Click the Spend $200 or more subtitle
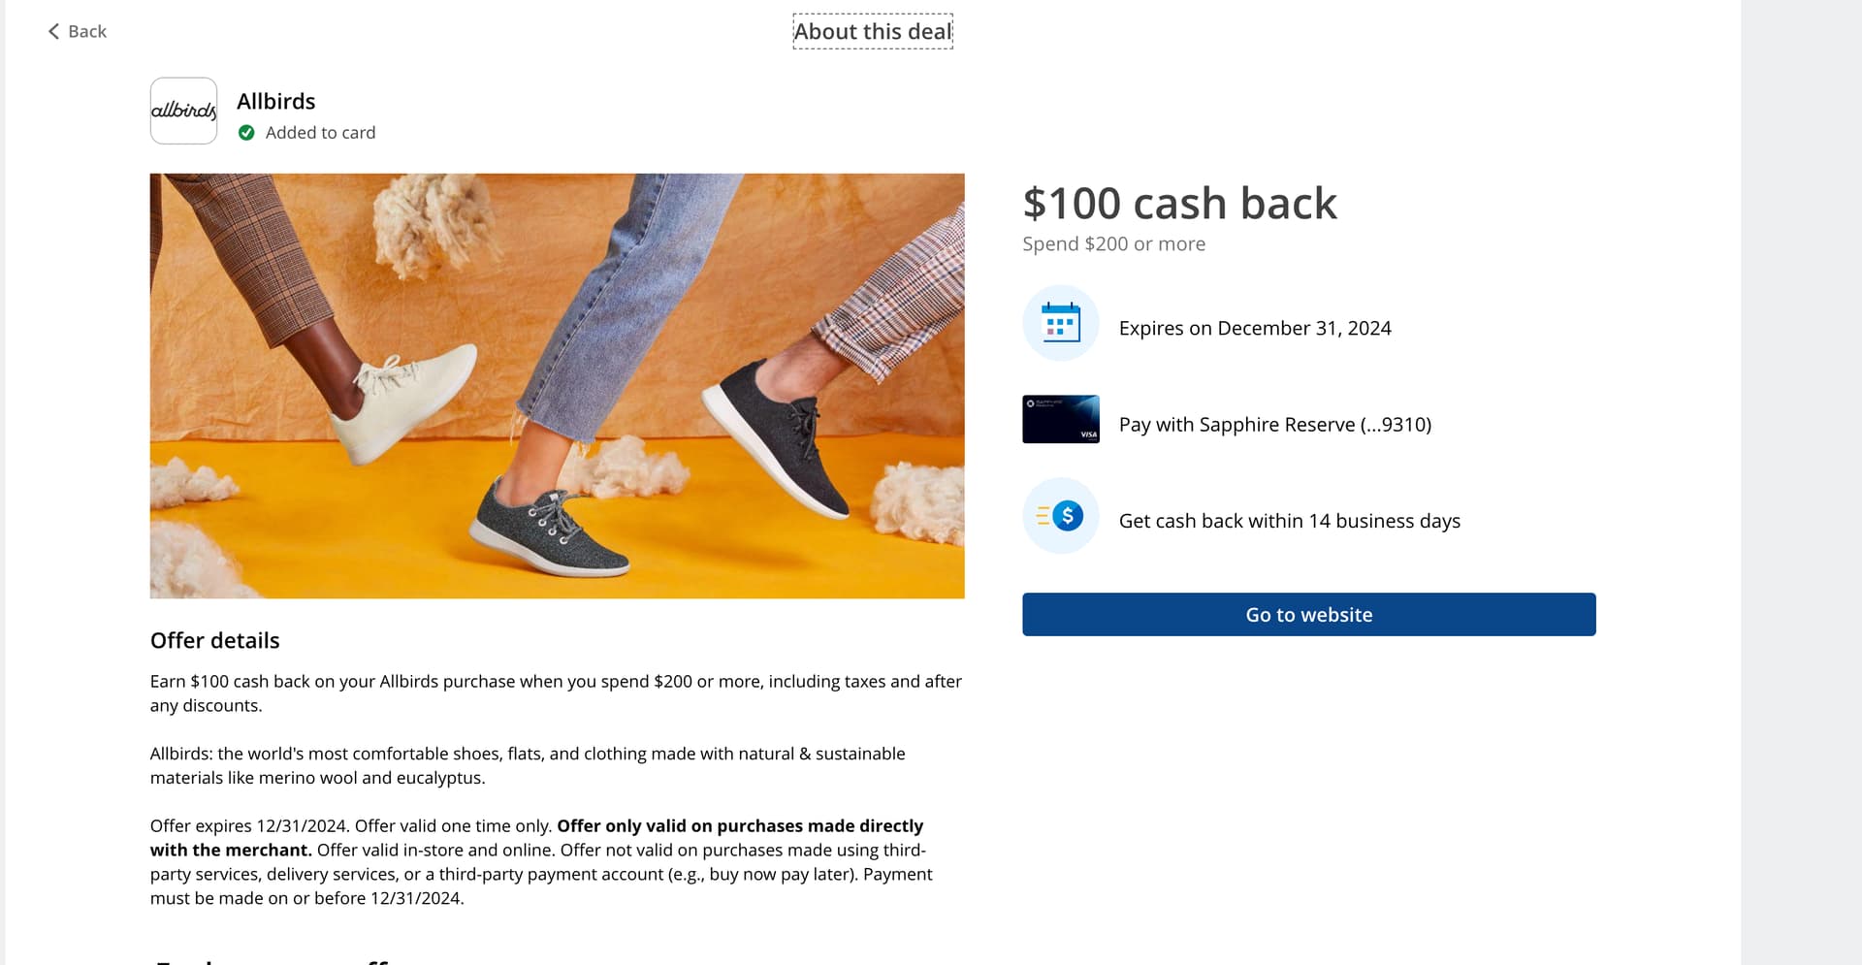Viewport: 1862px width, 965px height. (x=1113, y=244)
